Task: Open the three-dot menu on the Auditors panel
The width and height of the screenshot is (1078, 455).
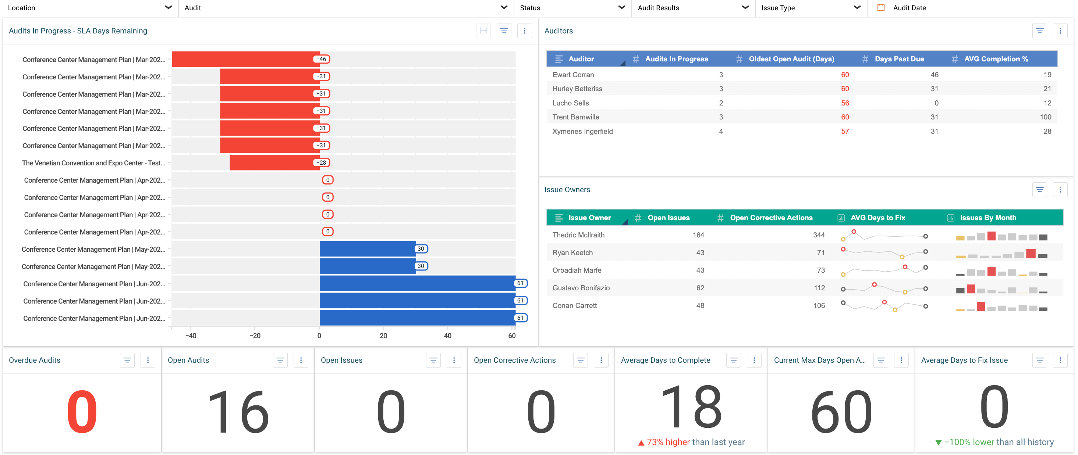Action: pos(1060,31)
